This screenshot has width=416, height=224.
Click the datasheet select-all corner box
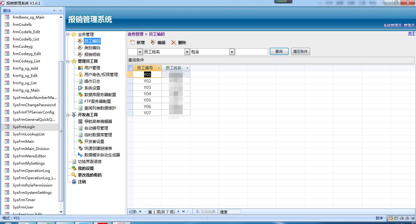[x=130, y=68]
